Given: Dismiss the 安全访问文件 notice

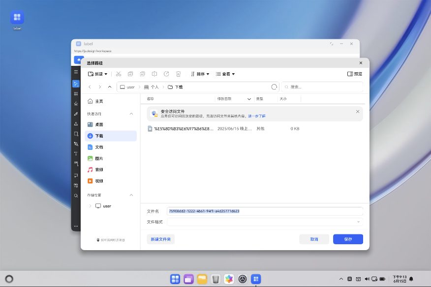Looking at the screenshot, I should coord(358,112).
